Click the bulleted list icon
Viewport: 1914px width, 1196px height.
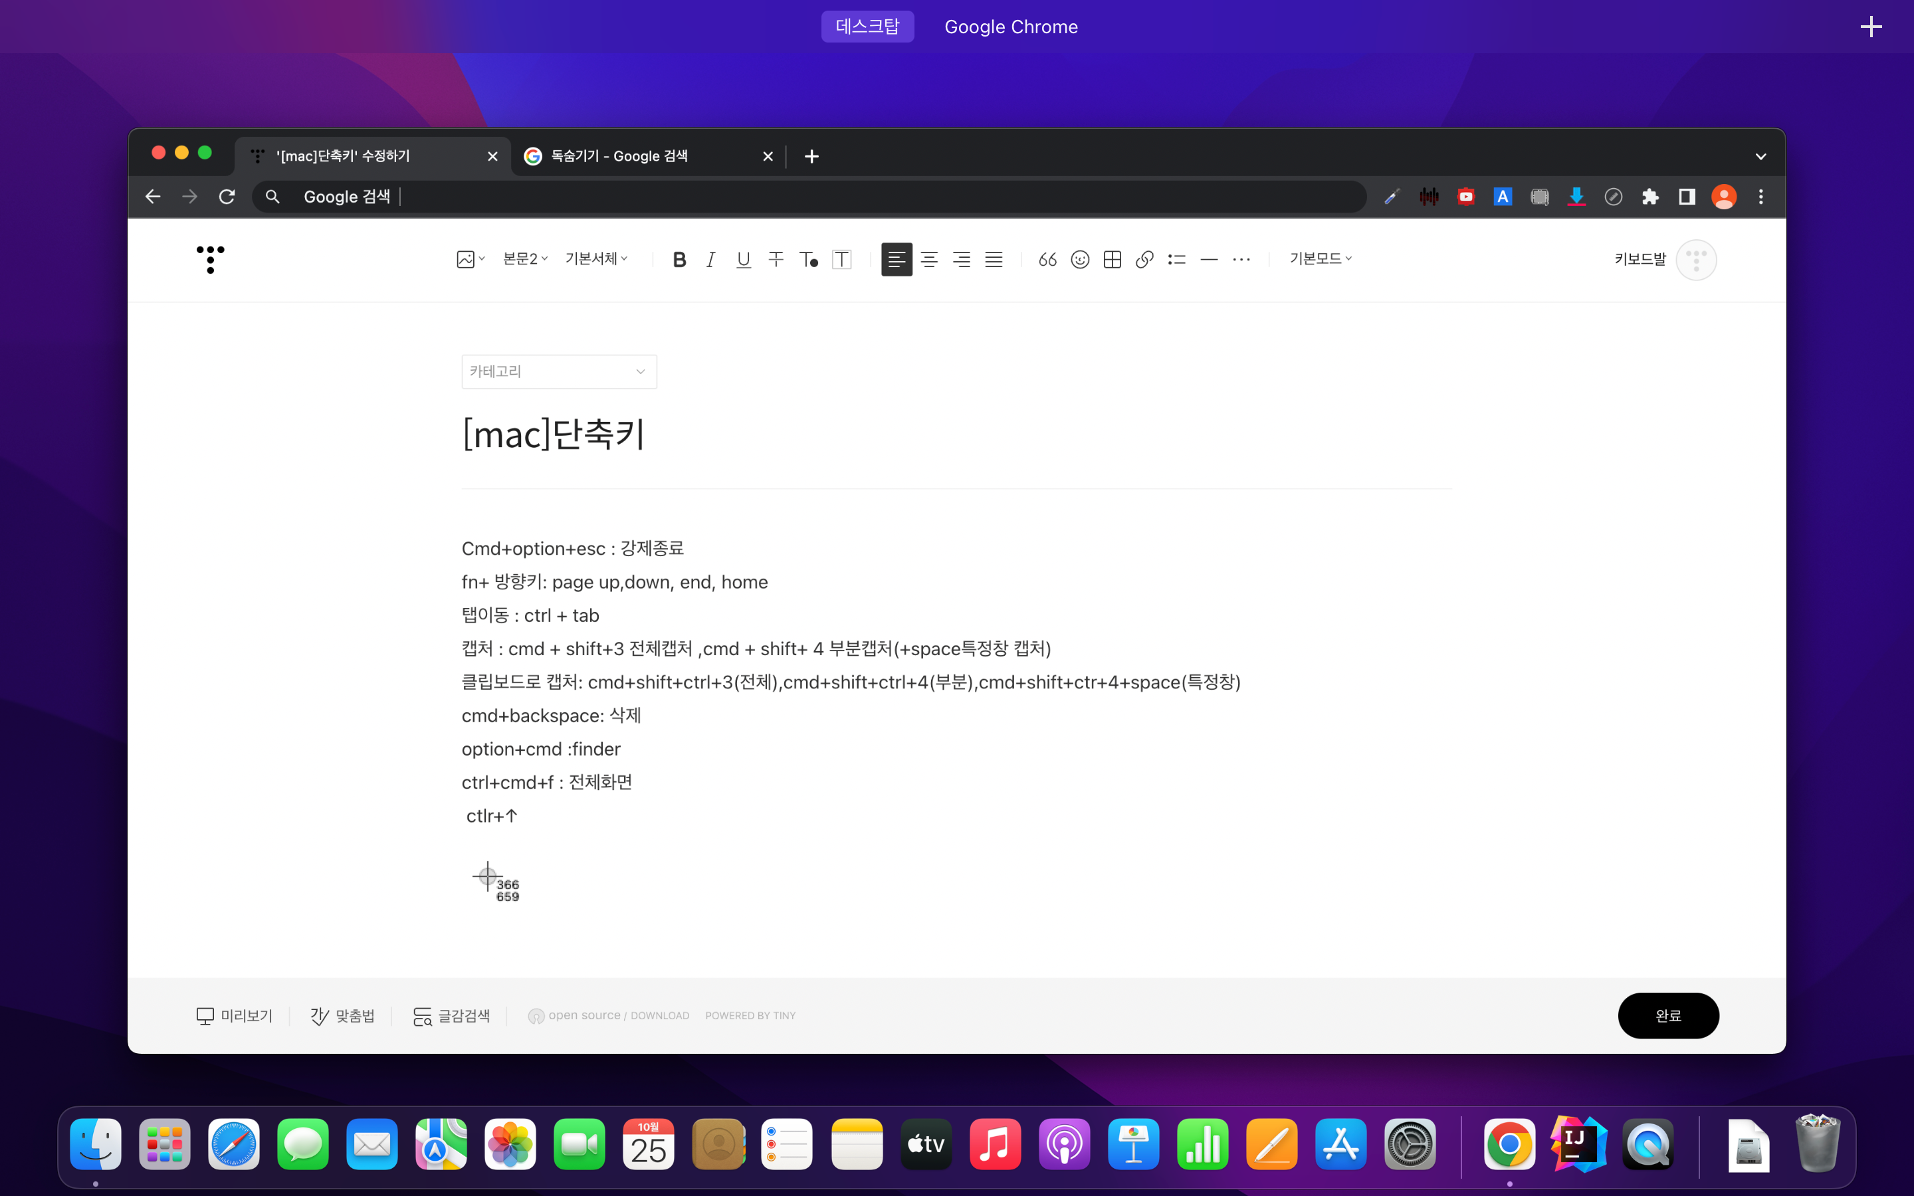(x=1176, y=259)
